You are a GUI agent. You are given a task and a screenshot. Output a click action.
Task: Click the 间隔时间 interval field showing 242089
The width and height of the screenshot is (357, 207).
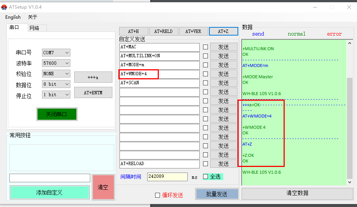coord(167,177)
